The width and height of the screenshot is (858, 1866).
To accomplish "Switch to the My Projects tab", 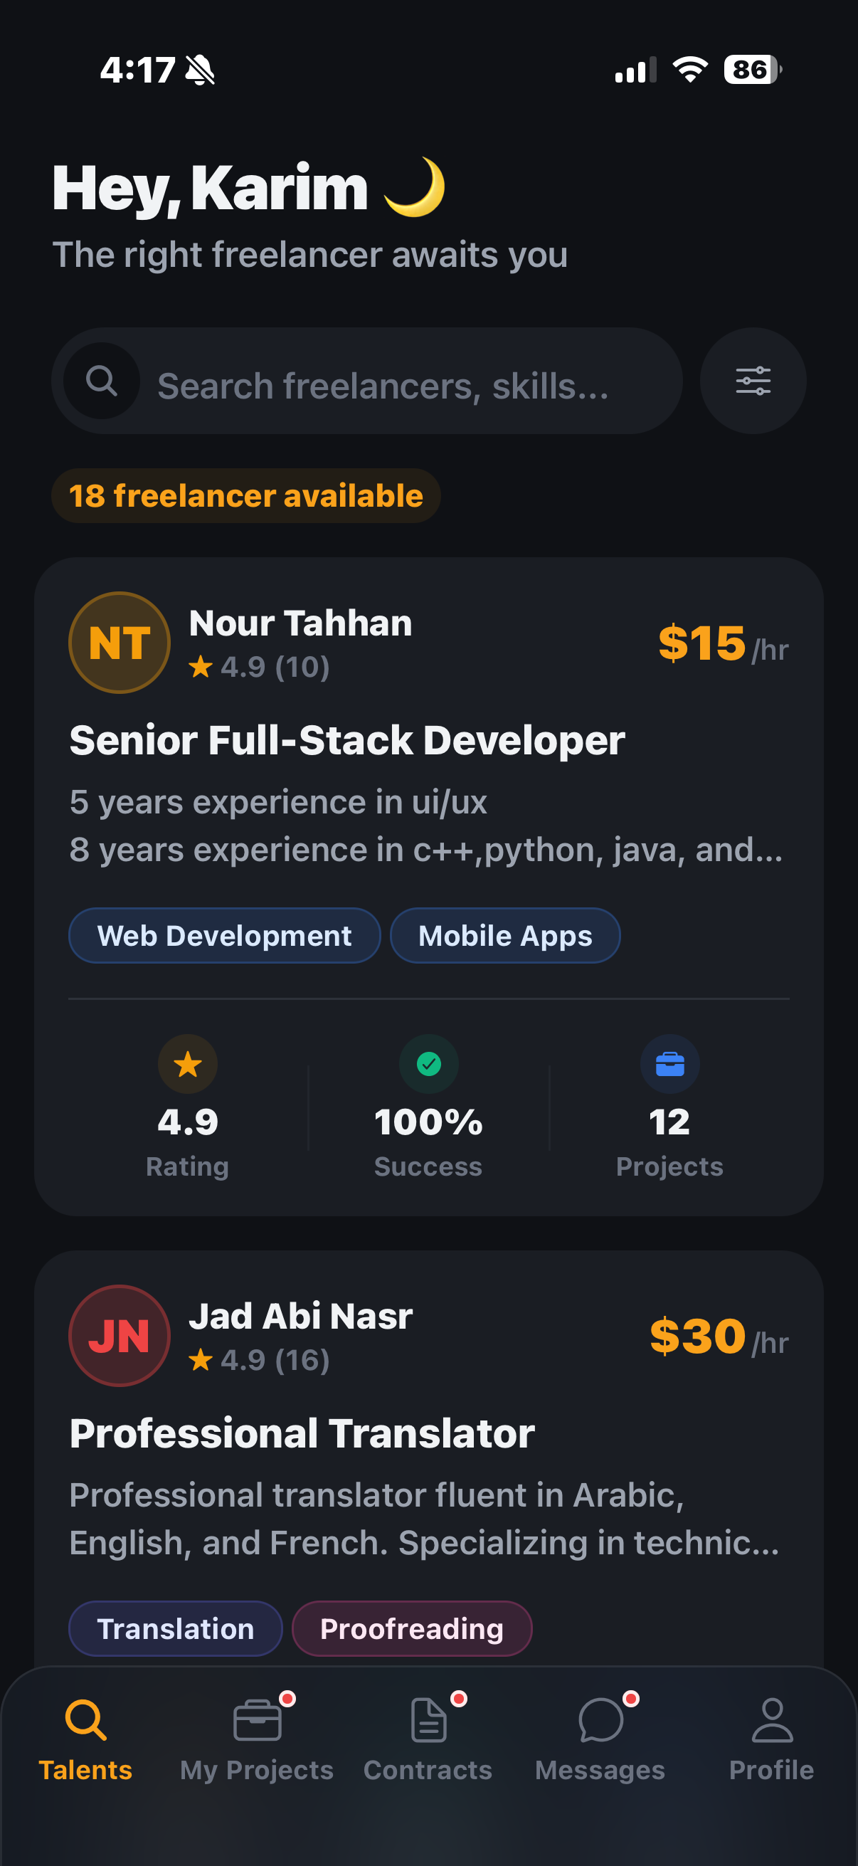I will click(257, 1739).
